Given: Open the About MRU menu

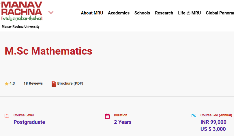Looking at the screenshot, I should pos(92,13).
